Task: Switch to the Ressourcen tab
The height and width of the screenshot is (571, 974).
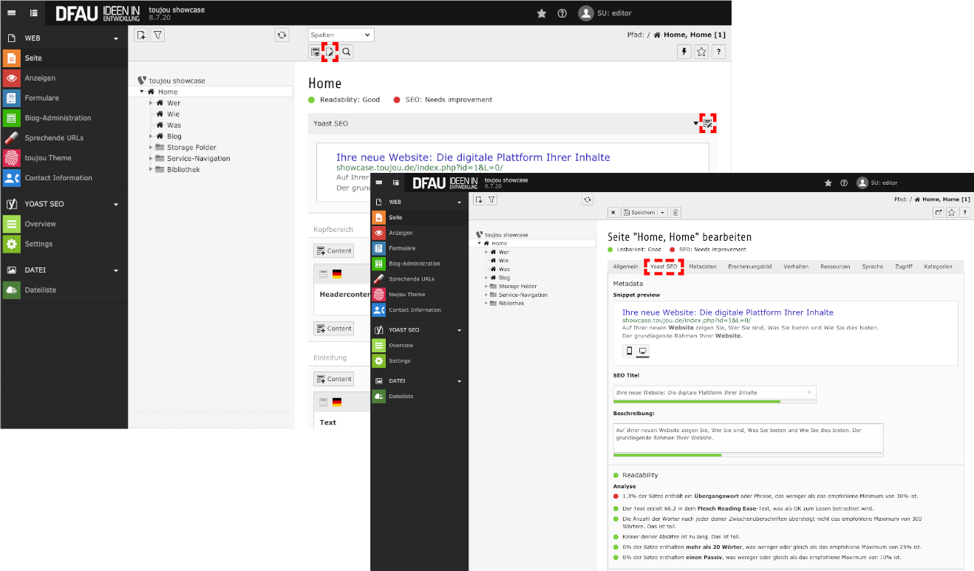Action: [x=835, y=266]
